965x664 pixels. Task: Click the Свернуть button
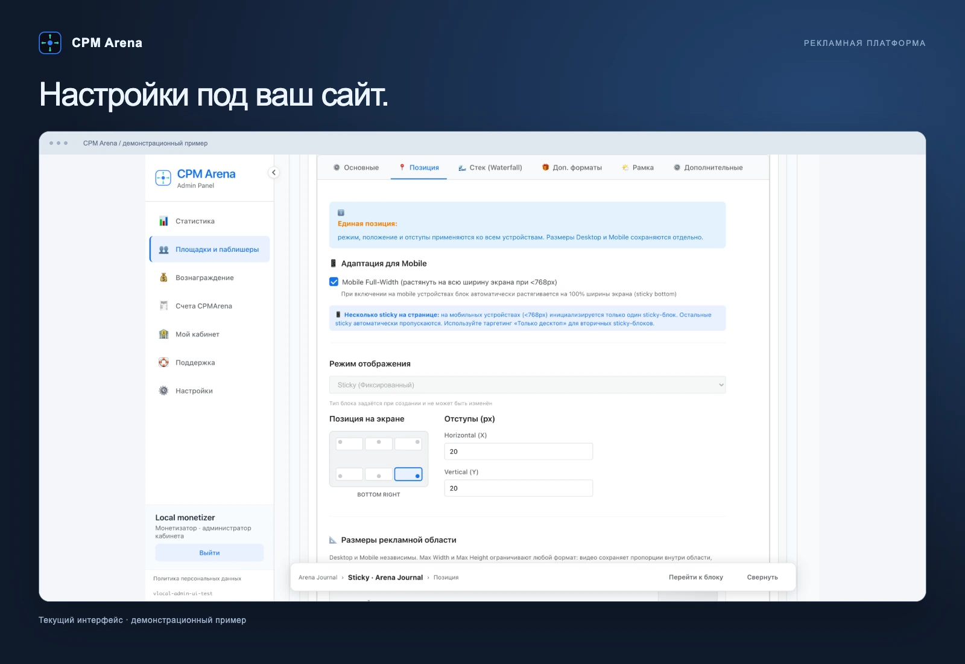(x=762, y=578)
